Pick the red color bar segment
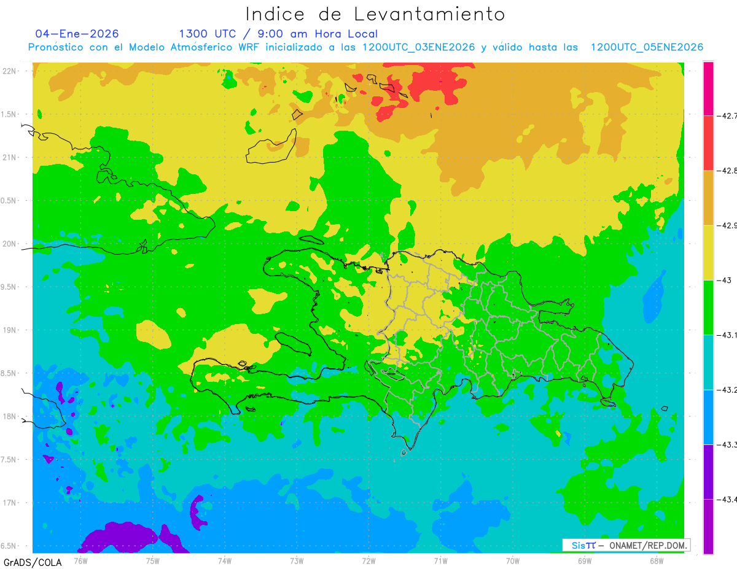The image size is (737, 569). click(708, 143)
